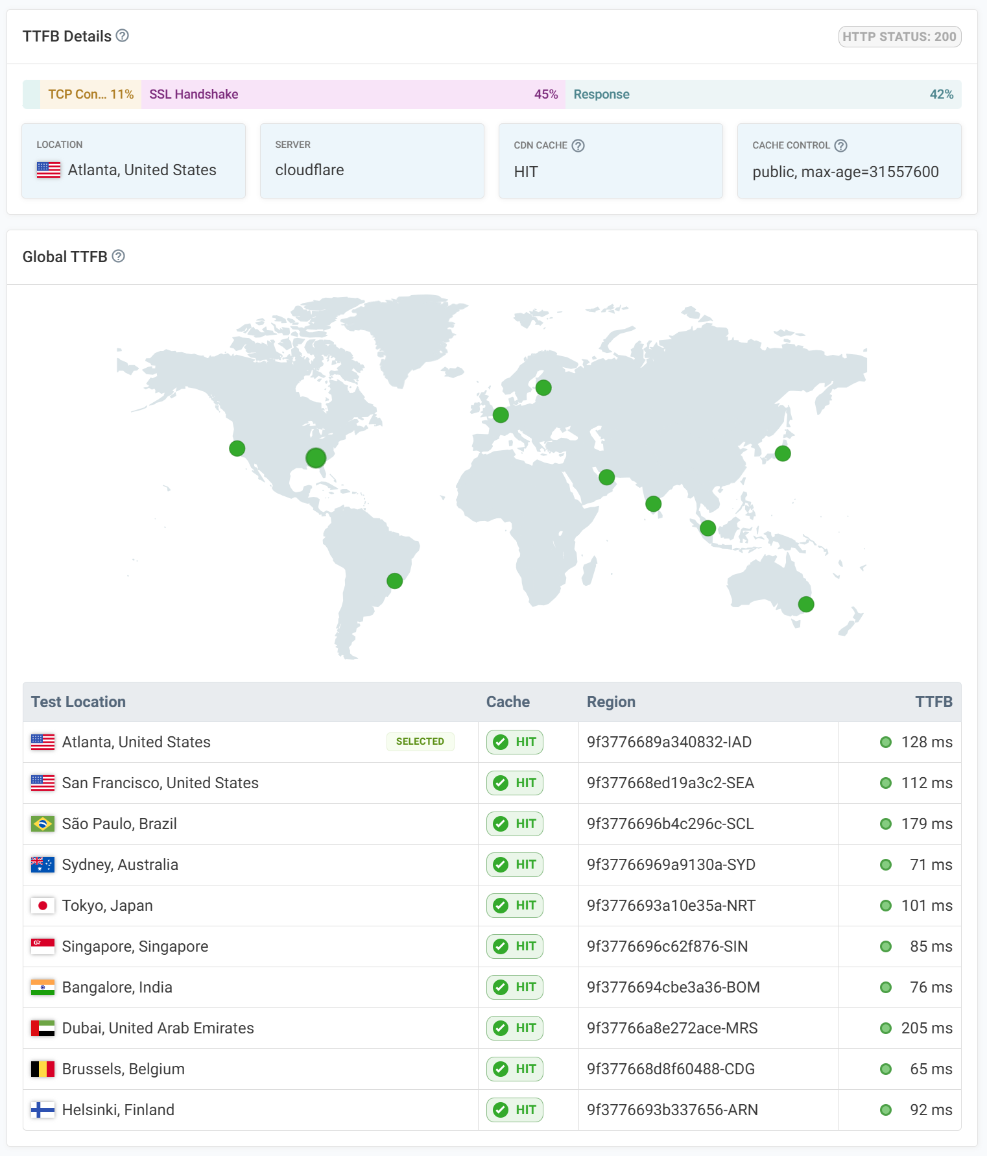The width and height of the screenshot is (987, 1156).
Task: Select the Bangalore, India location name
Action: pos(117,987)
